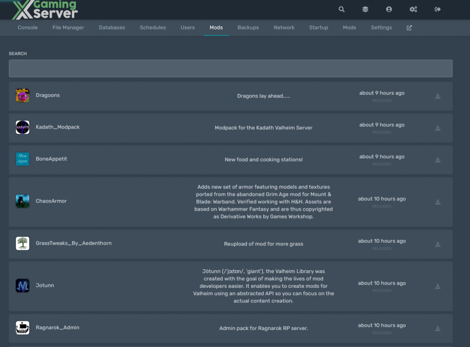Download the BoneAppetit mod
The image size is (470, 347).
[x=438, y=160]
